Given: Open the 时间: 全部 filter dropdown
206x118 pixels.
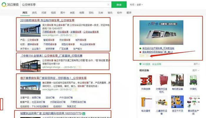Looking at the screenshot, I should 136,5.
